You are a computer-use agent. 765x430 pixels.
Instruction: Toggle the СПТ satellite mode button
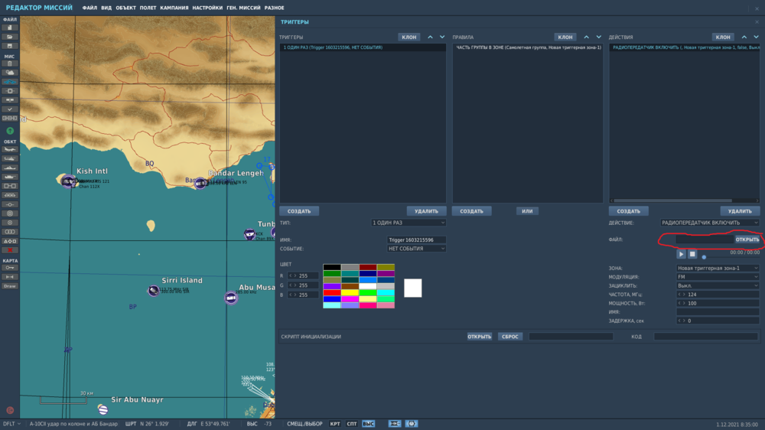click(x=351, y=424)
